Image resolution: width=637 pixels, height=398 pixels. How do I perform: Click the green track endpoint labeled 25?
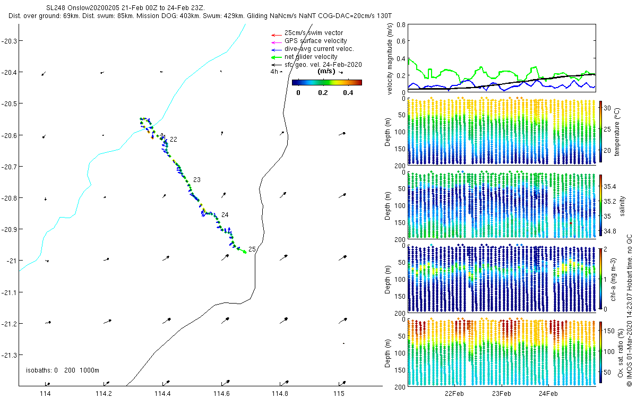pos(244,252)
